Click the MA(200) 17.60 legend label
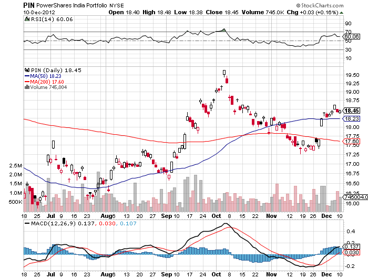This screenshot has height=279, width=368. tap(47, 82)
